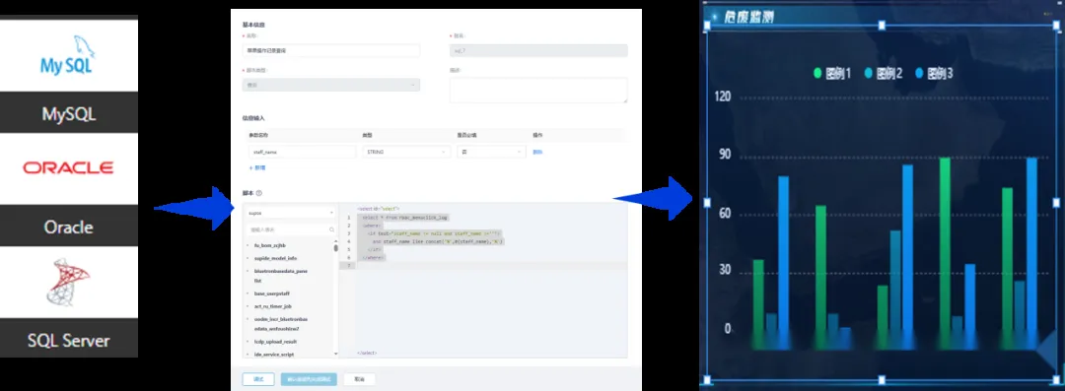Click the top-left selection handle of chart

706,26
